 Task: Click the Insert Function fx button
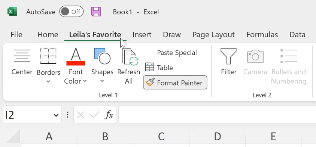[109, 115]
